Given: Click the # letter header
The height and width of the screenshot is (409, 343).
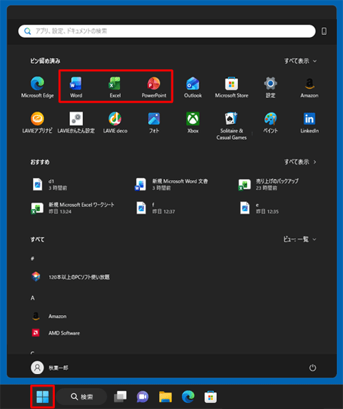Looking at the screenshot, I should coord(32,258).
